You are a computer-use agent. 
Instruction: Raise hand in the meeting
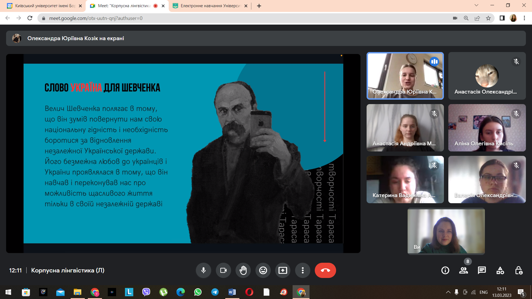point(243,270)
